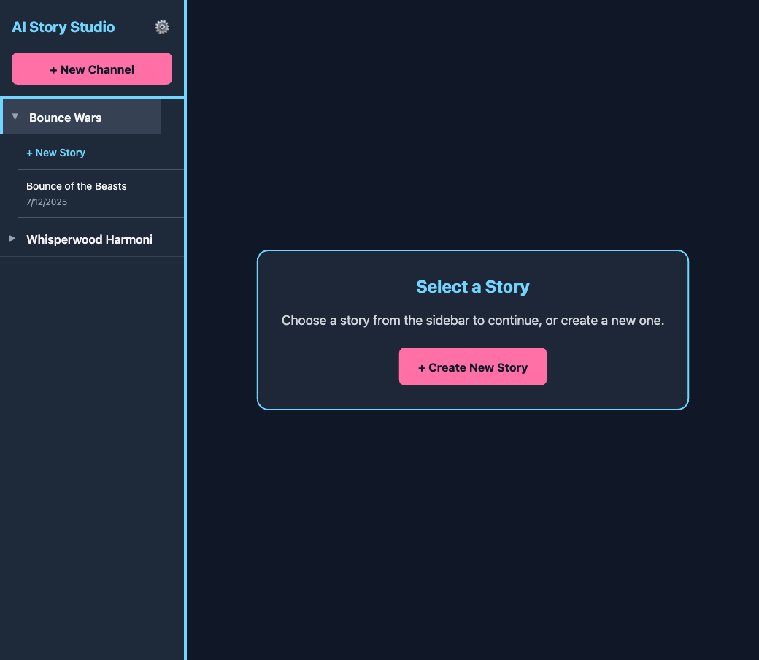Select the Whisperwood Harmoni channel name

89,239
